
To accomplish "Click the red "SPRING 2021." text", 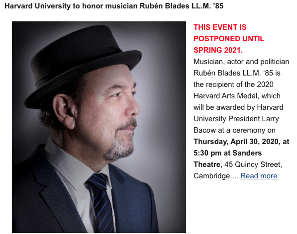I will (x=218, y=50).
